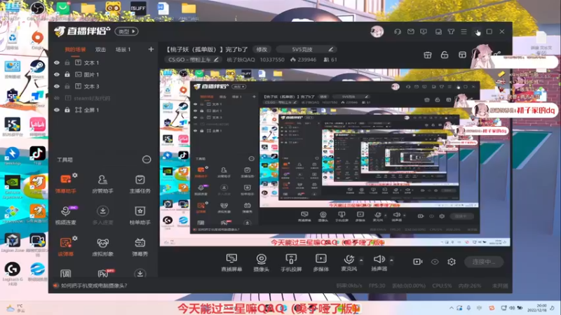Toggle lock on 图片 1 layer
Image resolution: width=561 pixels, height=315 pixels.
click(67, 74)
